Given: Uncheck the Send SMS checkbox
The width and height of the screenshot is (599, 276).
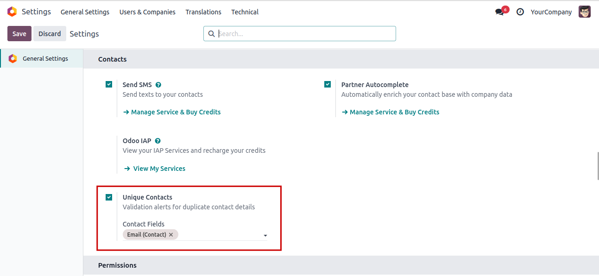Looking at the screenshot, I should [109, 84].
